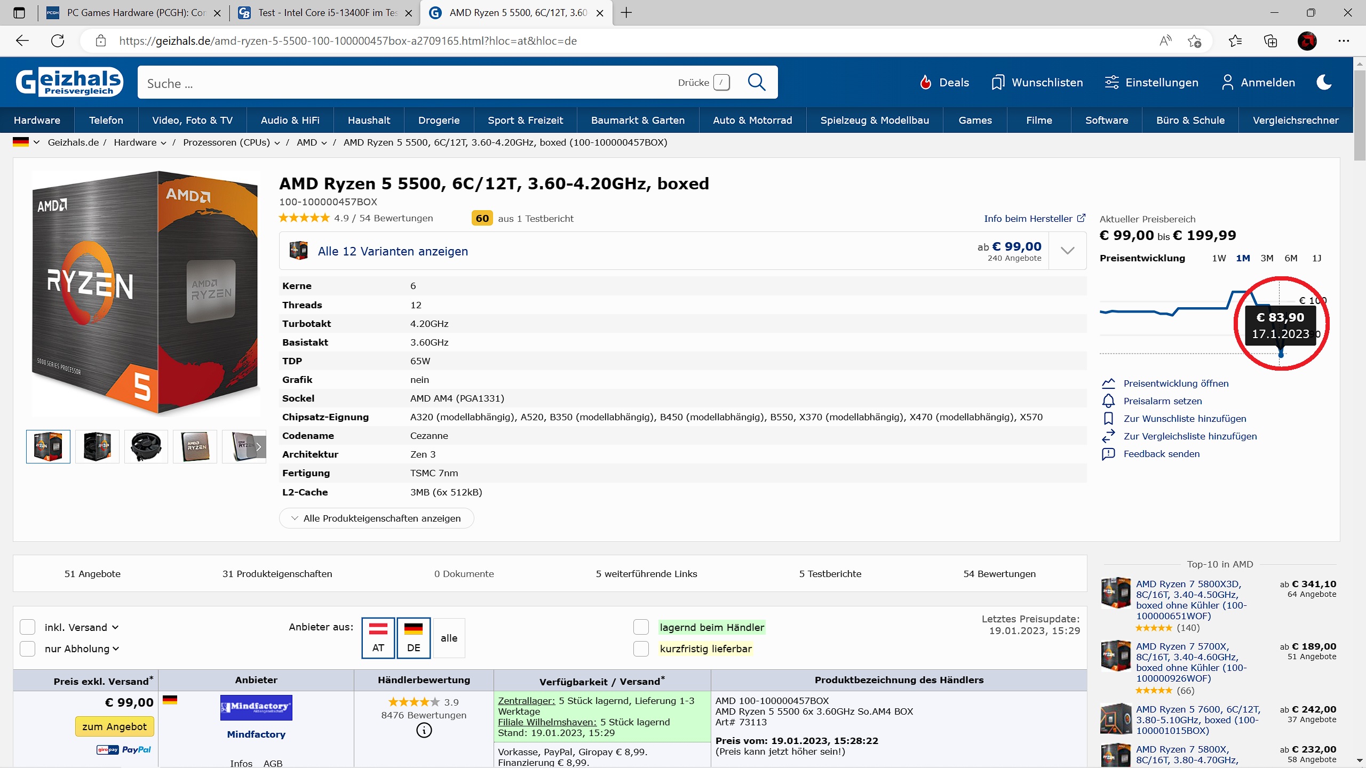The width and height of the screenshot is (1366, 768).
Task: Select the CPU cooler fan thumbnail
Action: [x=146, y=446]
